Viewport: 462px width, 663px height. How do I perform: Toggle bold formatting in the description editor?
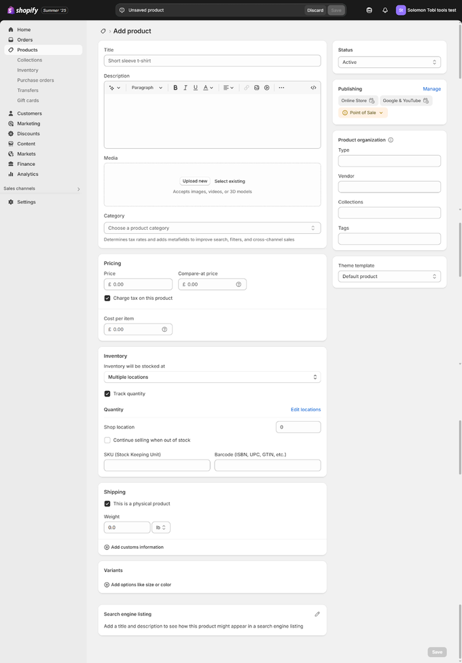(x=175, y=87)
